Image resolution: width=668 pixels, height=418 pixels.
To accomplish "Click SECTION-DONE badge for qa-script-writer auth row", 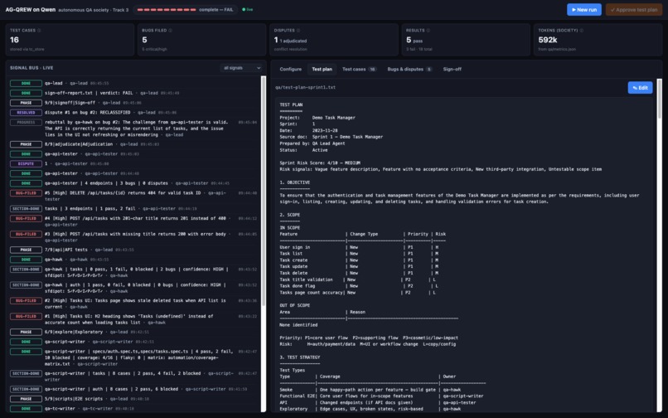I will (x=26, y=389).
